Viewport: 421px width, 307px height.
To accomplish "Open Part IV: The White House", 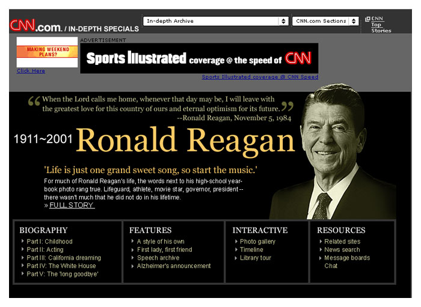I will coord(61,266).
